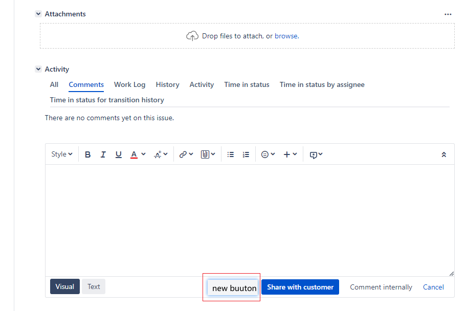This screenshot has height=311, width=467.
Task: Click the Share with customer button
Action: (300, 286)
